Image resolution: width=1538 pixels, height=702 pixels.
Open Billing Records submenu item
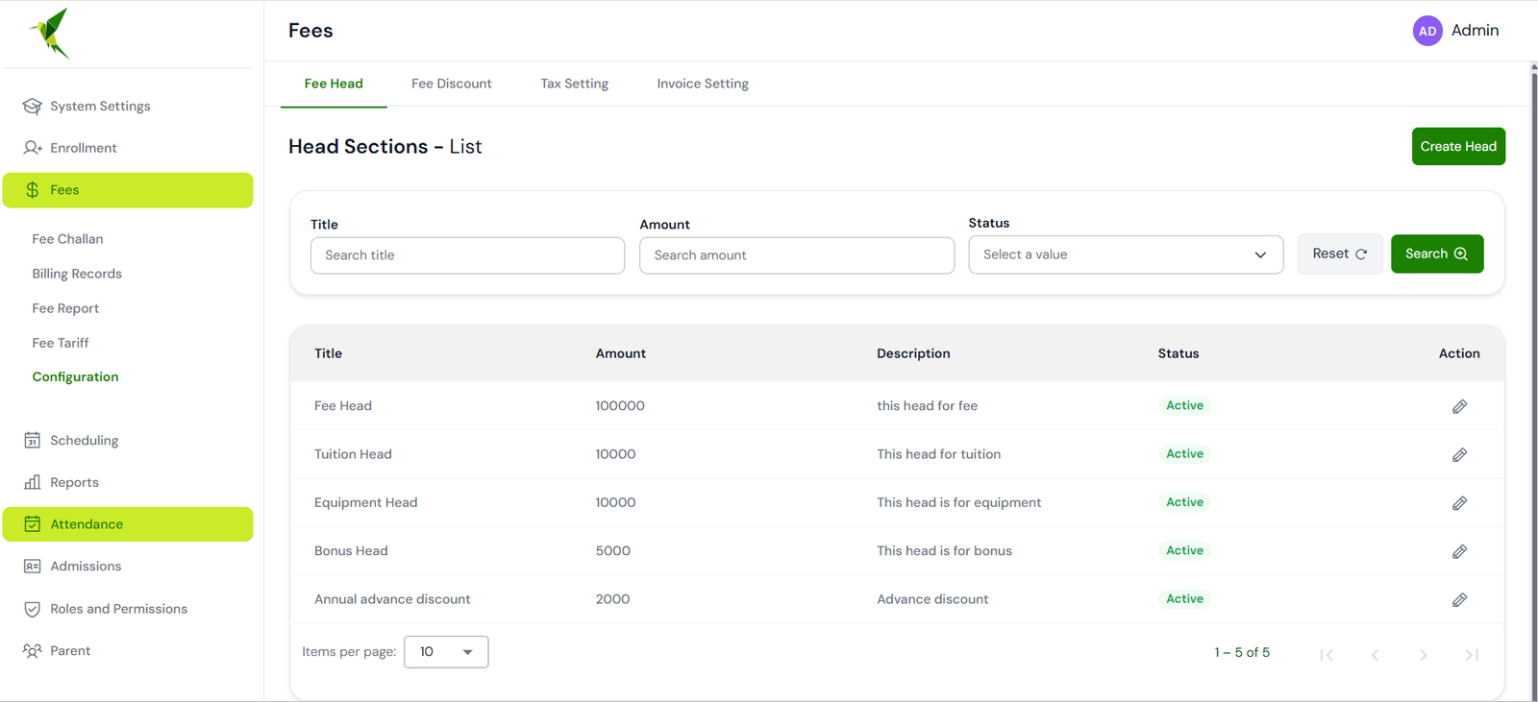(77, 274)
